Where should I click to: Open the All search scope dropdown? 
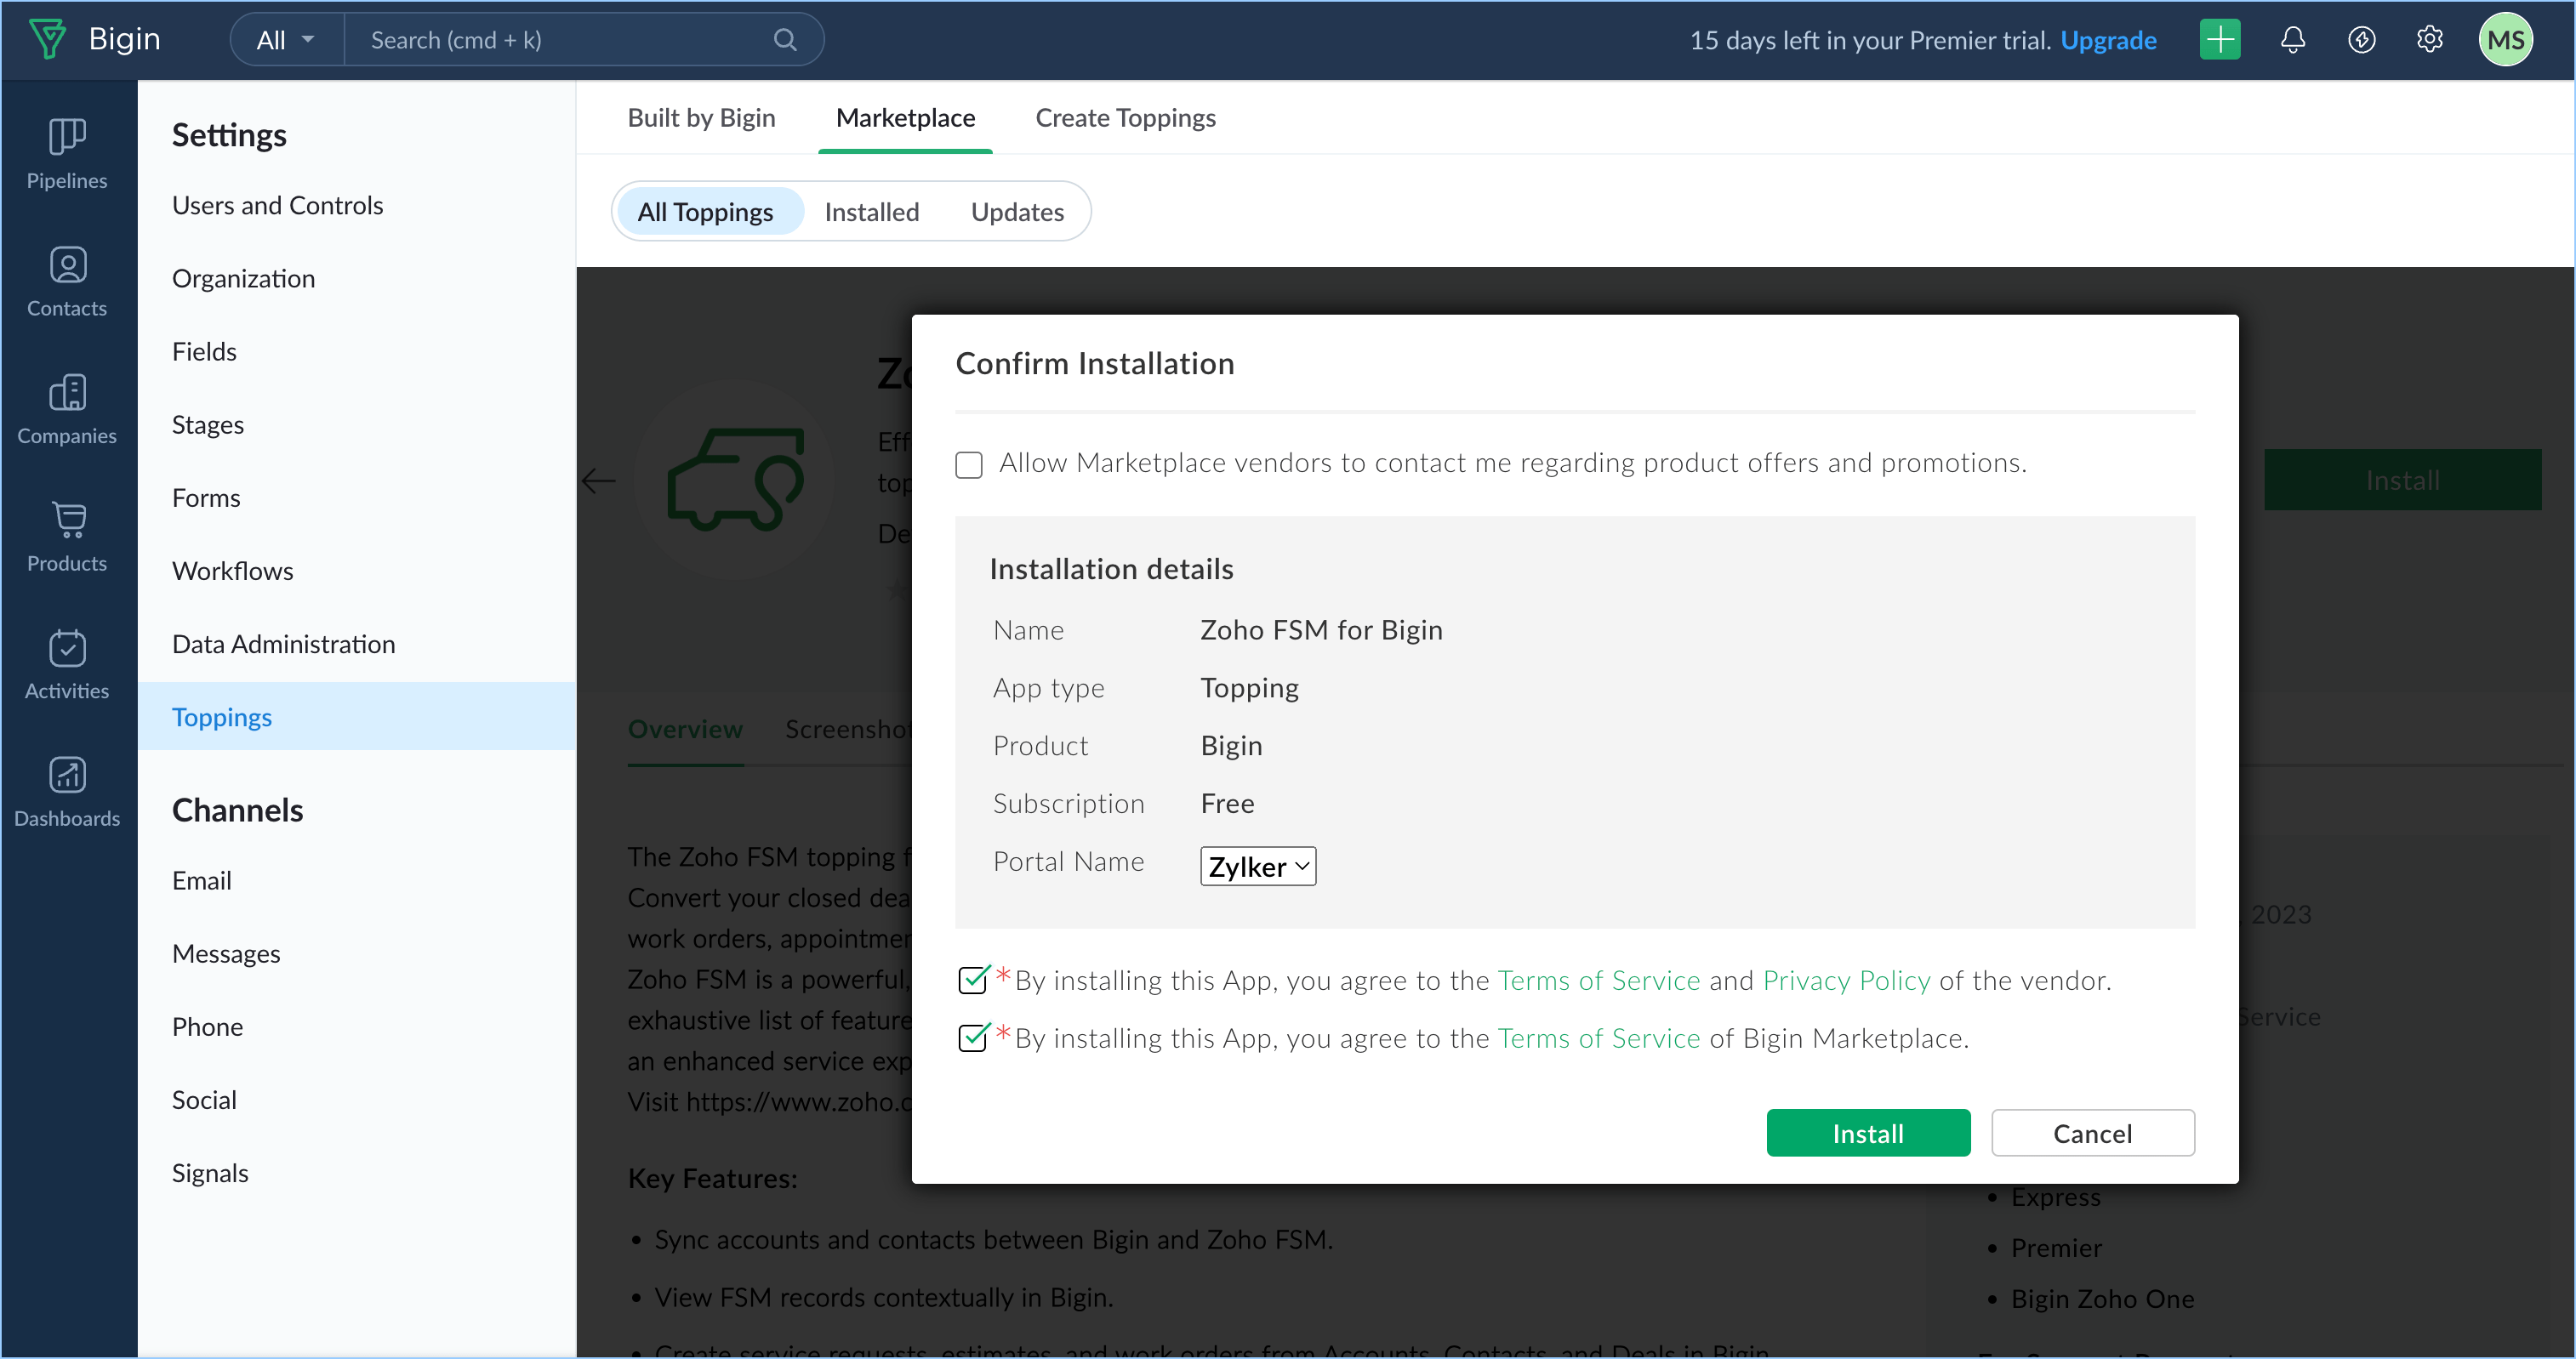point(286,40)
